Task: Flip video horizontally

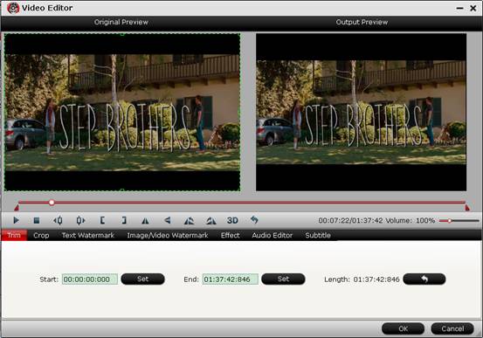Action: pyautogui.click(x=145, y=221)
